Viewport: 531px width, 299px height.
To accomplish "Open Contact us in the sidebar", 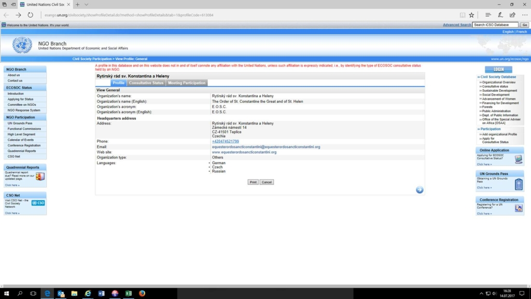I will point(15,80).
